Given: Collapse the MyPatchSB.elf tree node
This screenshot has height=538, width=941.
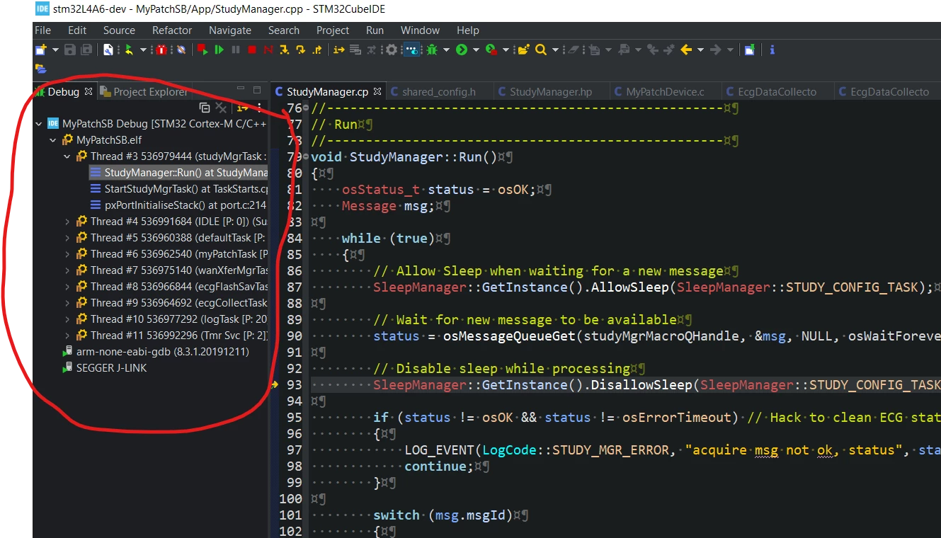Looking at the screenshot, I should point(52,140).
